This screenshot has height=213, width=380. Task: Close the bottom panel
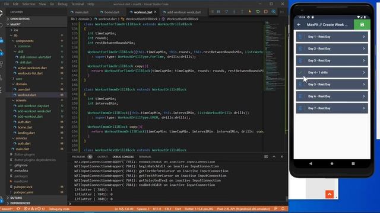pos(282,157)
